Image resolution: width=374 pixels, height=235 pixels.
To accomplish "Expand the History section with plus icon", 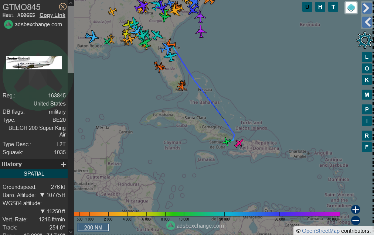I will point(64,164).
